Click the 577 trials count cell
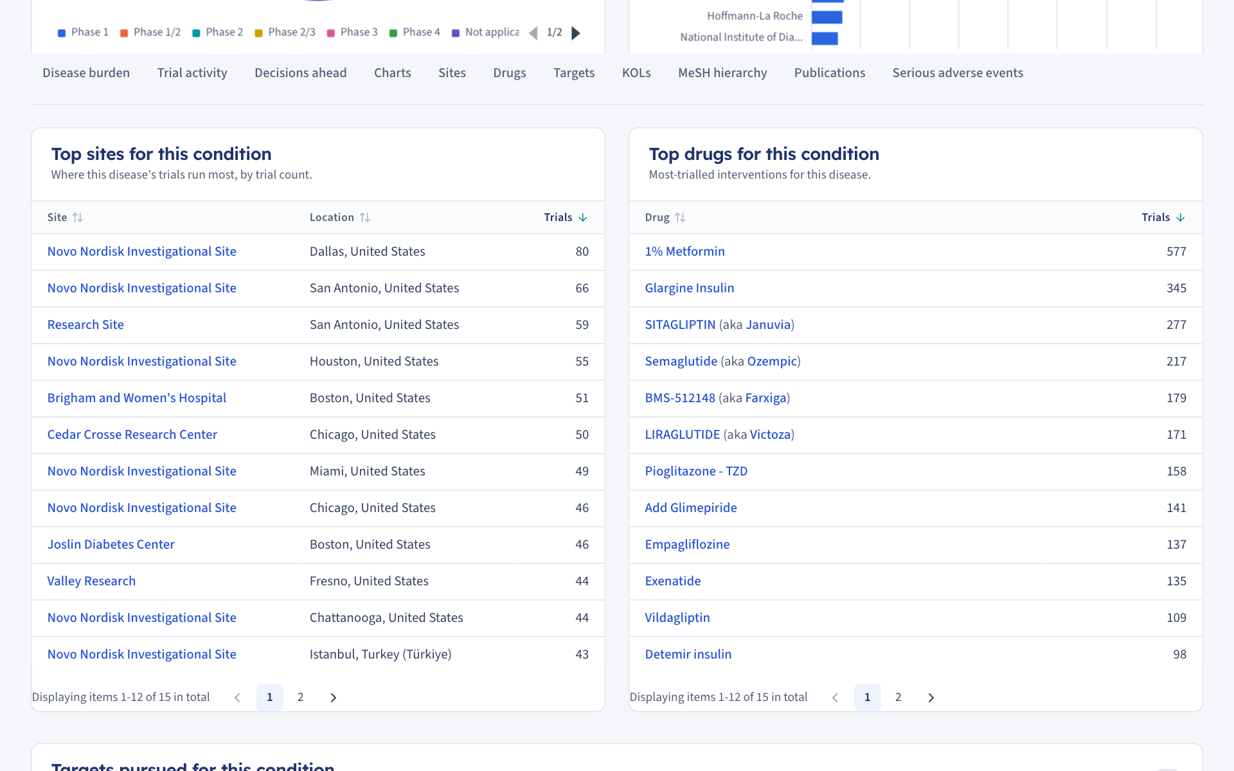 pyautogui.click(x=1176, y=251)
